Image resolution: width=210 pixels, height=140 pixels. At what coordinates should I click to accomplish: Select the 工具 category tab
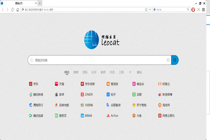[x=121, y=72]
